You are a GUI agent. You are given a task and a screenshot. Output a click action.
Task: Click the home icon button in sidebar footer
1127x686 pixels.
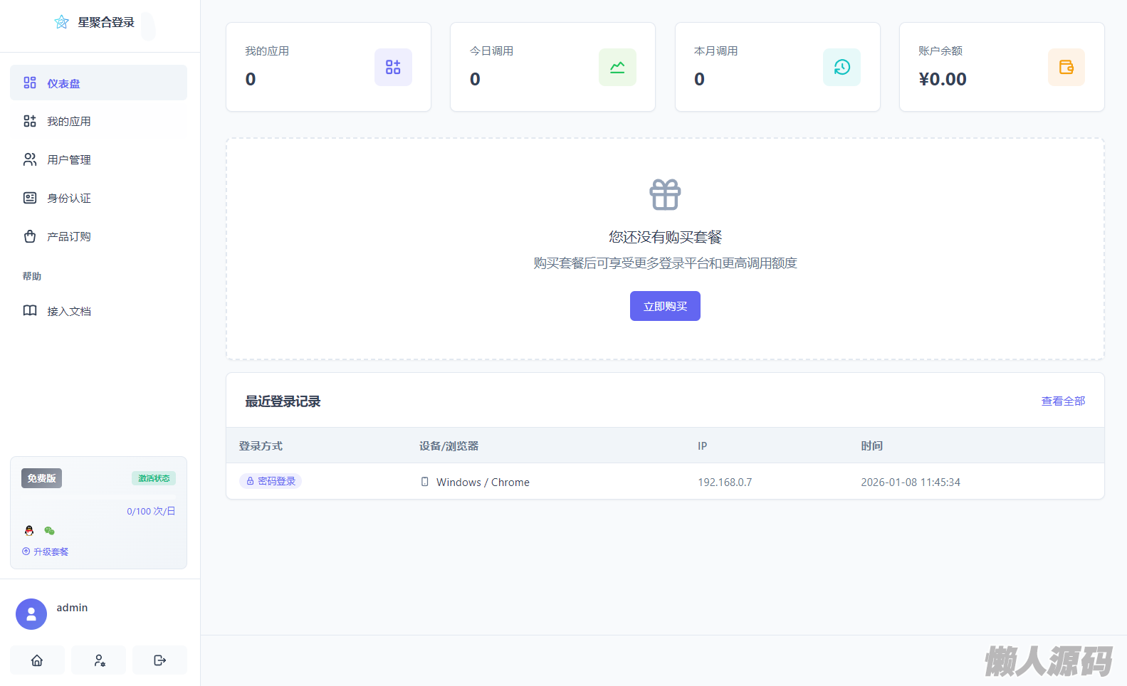click(x=37, y=660)
